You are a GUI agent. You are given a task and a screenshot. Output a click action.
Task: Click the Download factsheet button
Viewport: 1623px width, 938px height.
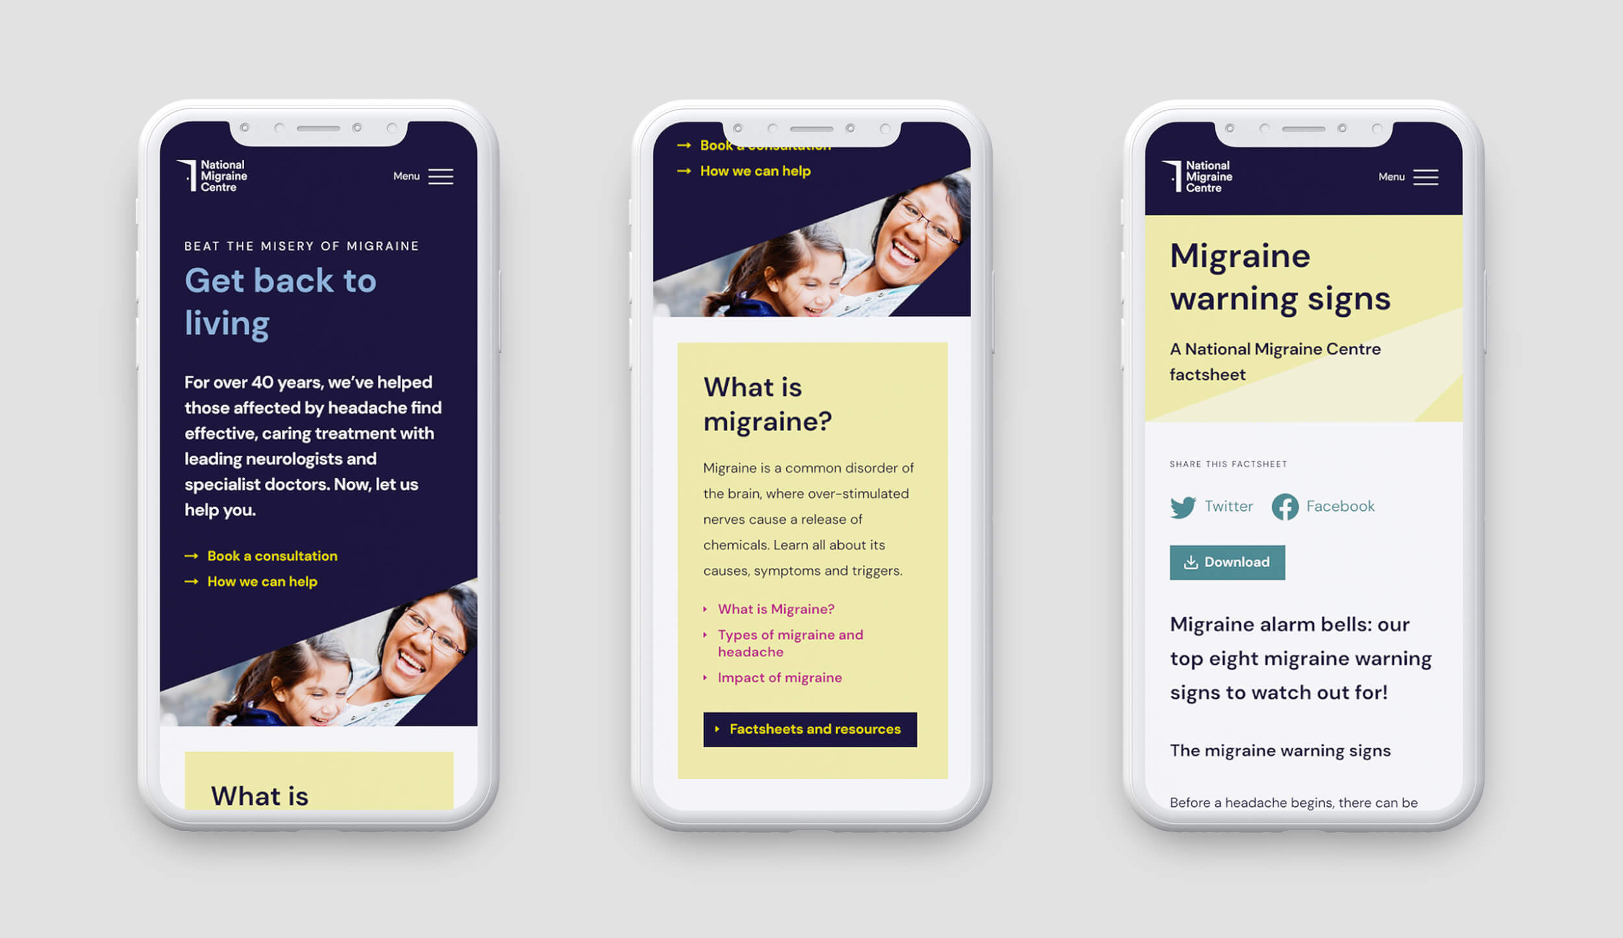click(1224, 562)
